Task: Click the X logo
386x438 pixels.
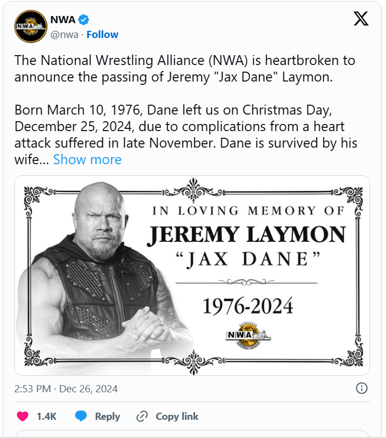Action: tap(361, 19)
